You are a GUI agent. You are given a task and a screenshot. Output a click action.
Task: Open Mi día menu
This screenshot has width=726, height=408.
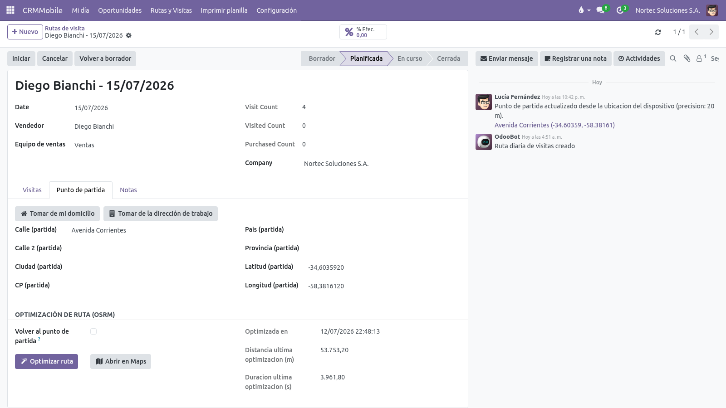click(x=80, y=10)
